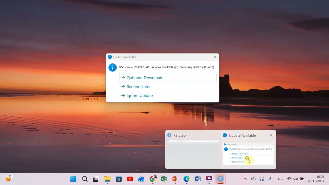Open Outlook from taskbar
Viewport: 329px width, 185px height.
tap(141, 179)
